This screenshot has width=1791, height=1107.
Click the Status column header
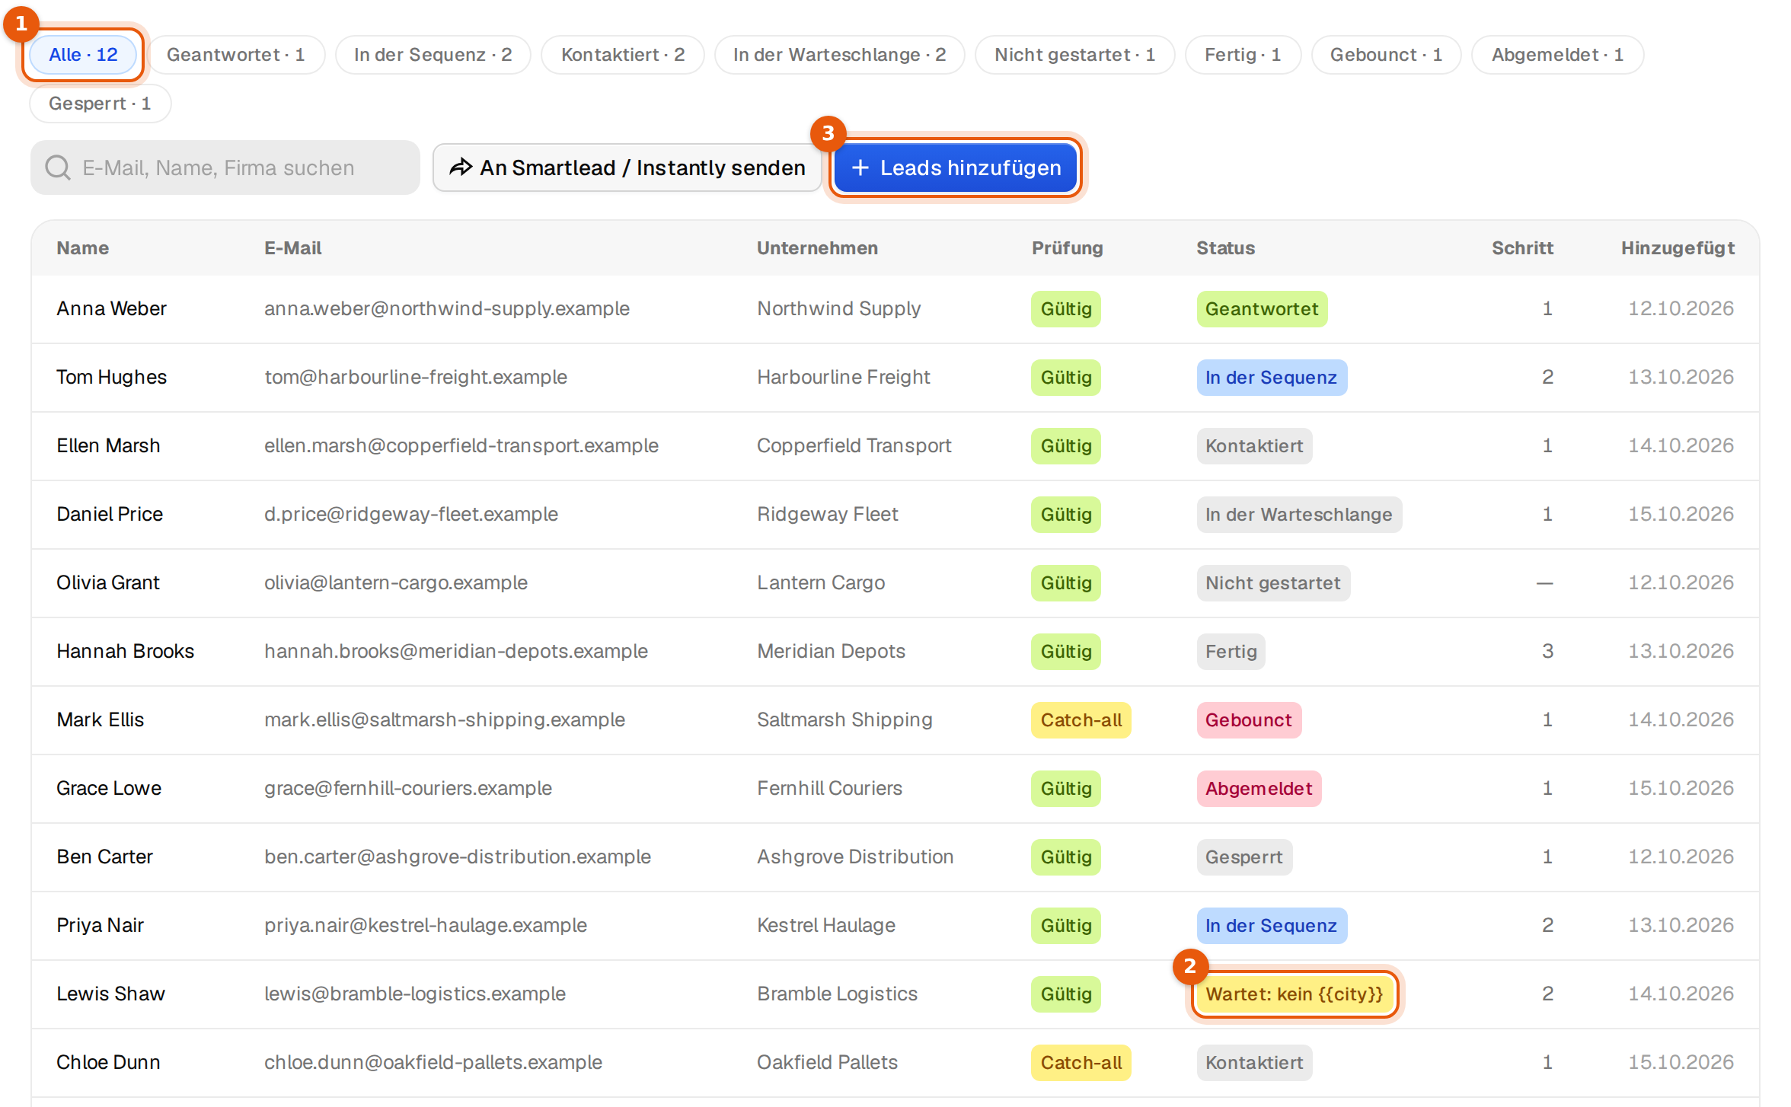pyautogui.click(x=1225, y=248)
